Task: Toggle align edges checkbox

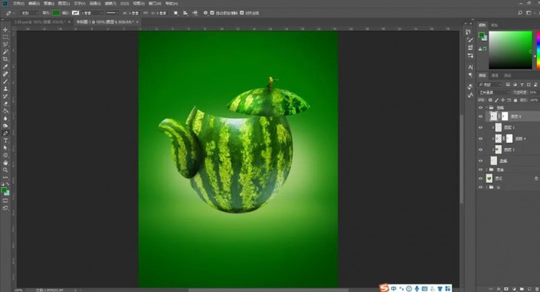Action: click(242, 13)
